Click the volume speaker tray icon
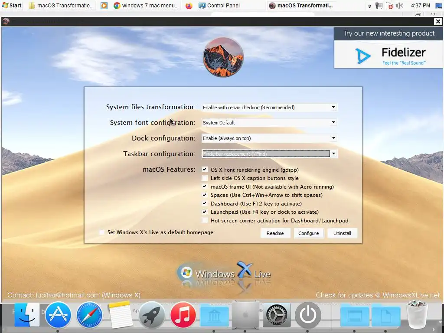The image size is (444, 333). (399, 5)
